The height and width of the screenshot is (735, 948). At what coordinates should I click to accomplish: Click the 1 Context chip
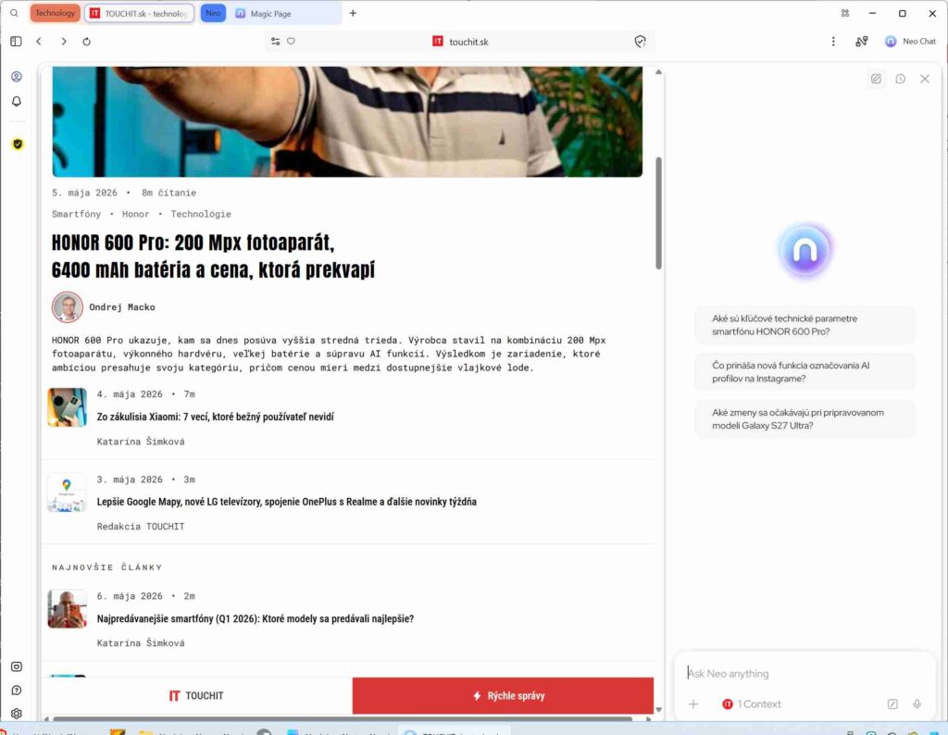click(x=752, y=704)
